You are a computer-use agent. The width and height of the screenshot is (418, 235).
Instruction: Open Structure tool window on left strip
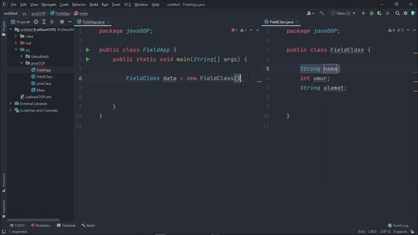pyautogui.click(x=4, y=183)
